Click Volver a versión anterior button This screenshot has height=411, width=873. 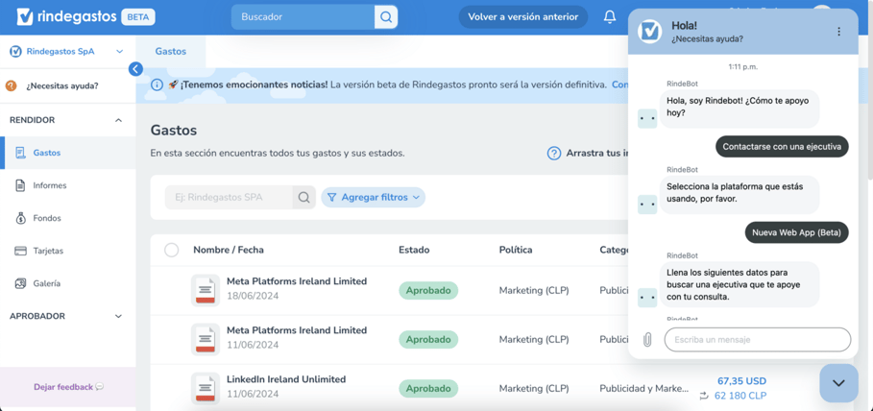[522, 16]
